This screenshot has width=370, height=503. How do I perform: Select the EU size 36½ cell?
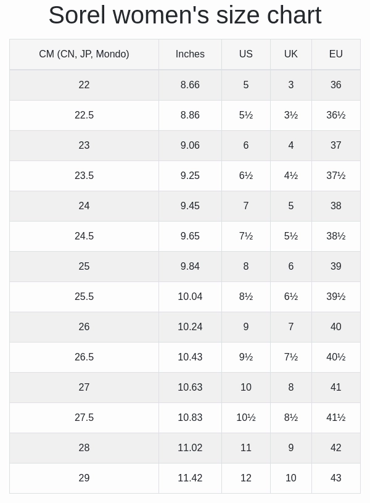(x=335, y=115)
